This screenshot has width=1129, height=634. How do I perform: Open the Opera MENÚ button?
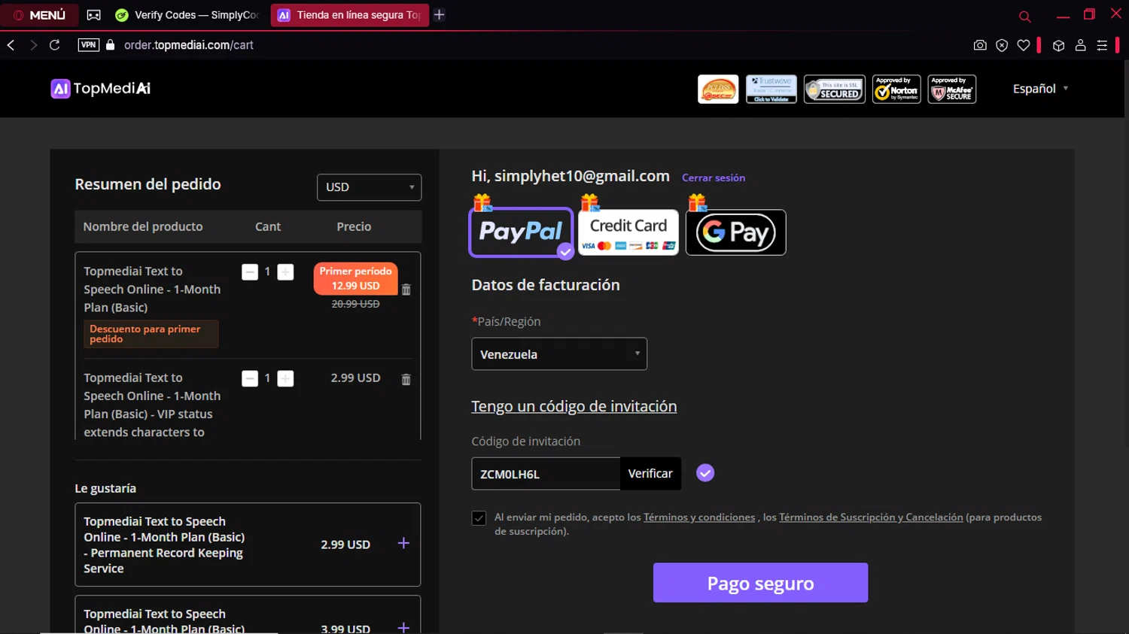39,15
